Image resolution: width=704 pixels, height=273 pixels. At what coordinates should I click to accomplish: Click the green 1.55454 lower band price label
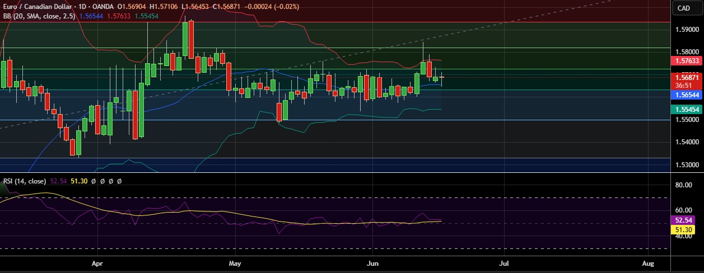(687, 110)
